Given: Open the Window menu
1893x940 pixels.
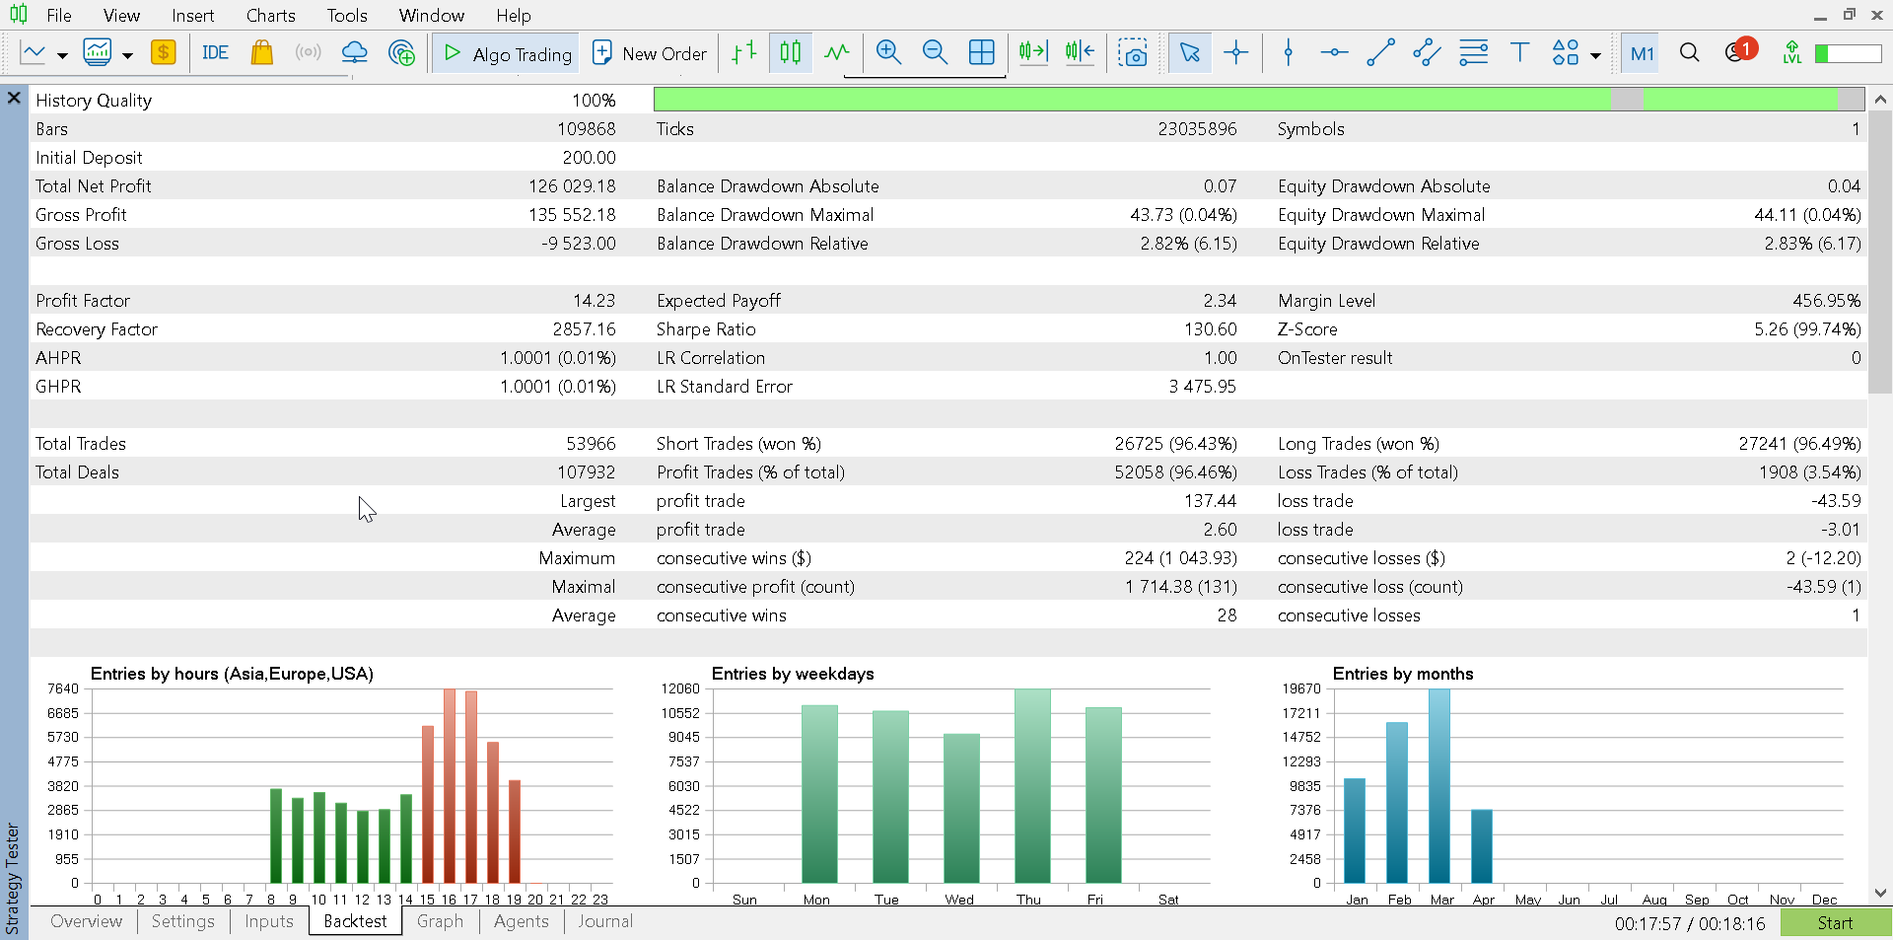Looking at the screenshot, I should point(432,16).
